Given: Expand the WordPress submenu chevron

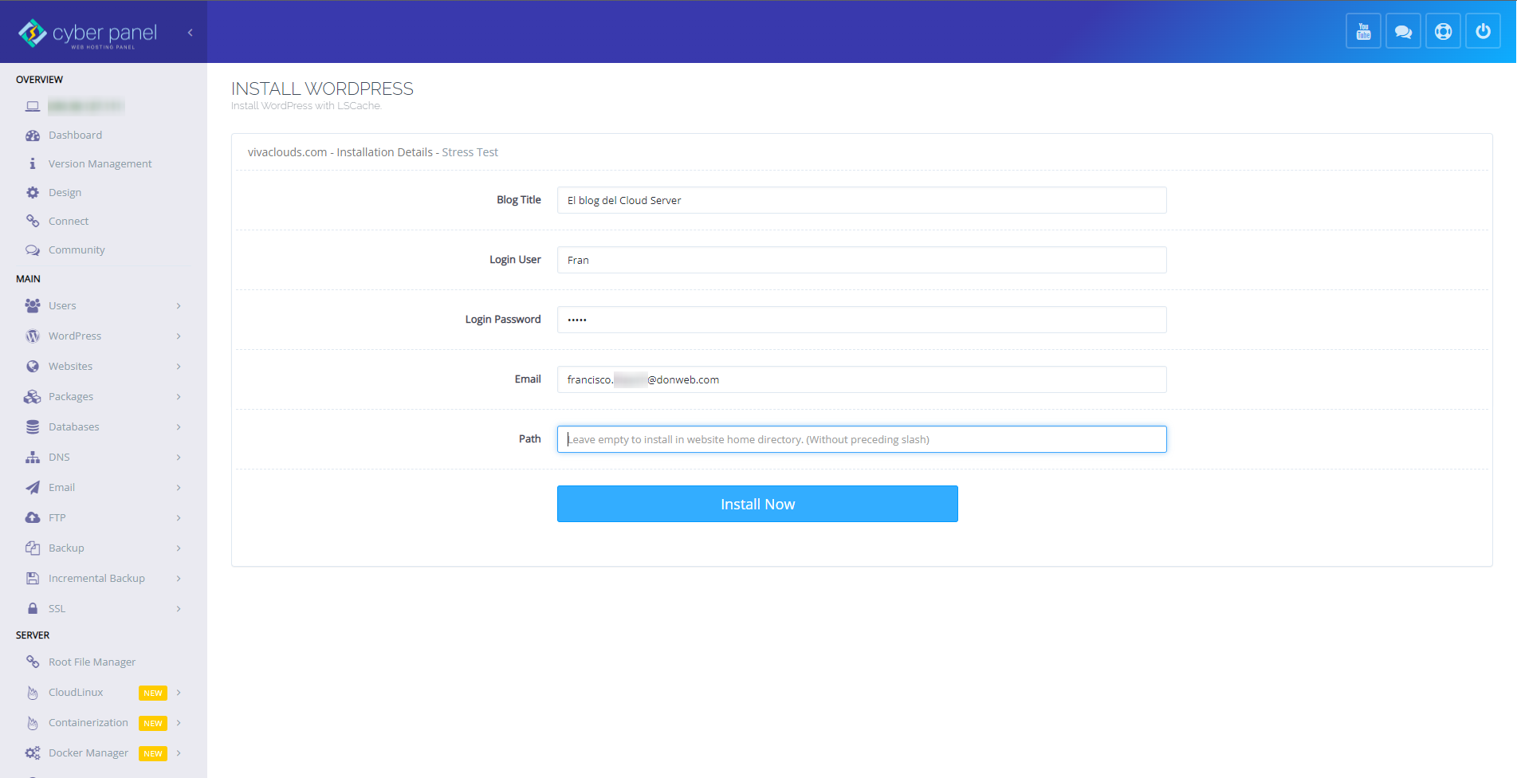Looking at the screenshot, I should tap(179, 336).
